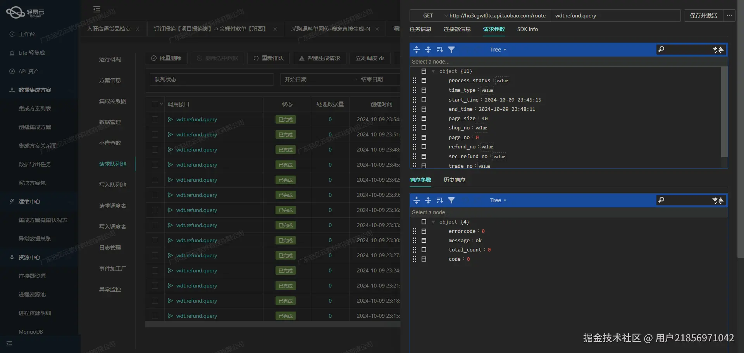Open Tree mode dropdown in request parameters
744x353 pixels.
[x=498, y=50]
